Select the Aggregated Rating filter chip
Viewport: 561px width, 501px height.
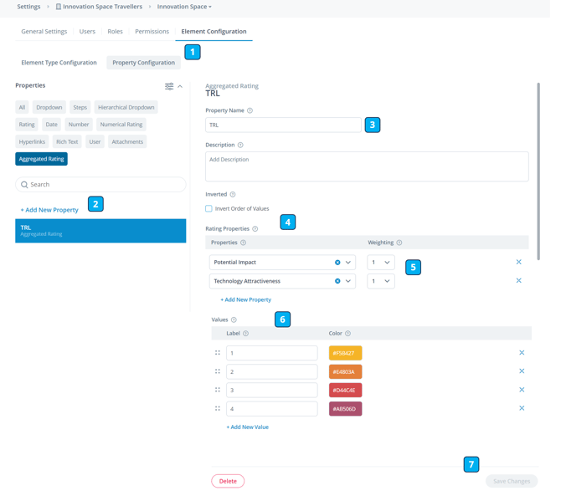click(x=41, y=159)
